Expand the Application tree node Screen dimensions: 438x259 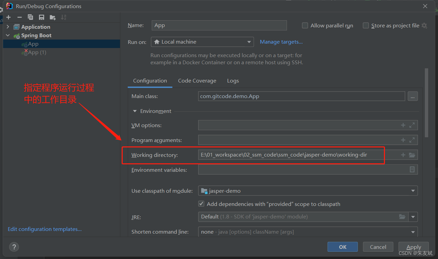pyautogui.click(x=8, y=27)
